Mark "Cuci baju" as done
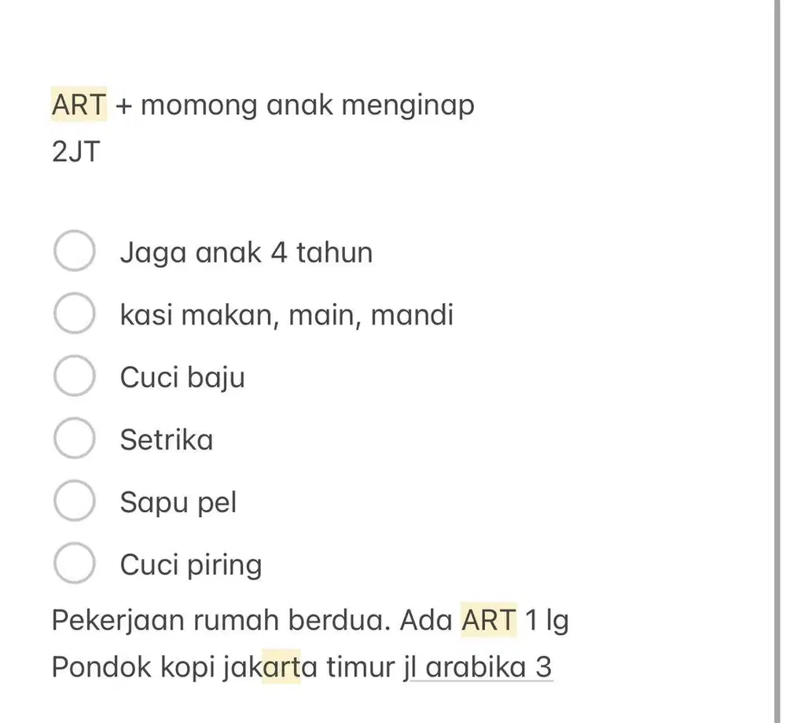The height and width of the screenshot is (723, 786). (75, 376)
